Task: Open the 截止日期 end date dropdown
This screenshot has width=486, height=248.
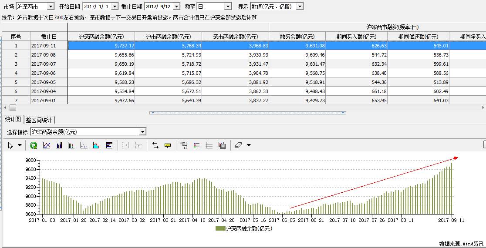Action: [177, 6]
